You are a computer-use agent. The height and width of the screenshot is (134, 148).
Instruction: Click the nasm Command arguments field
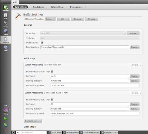[95, 85]
